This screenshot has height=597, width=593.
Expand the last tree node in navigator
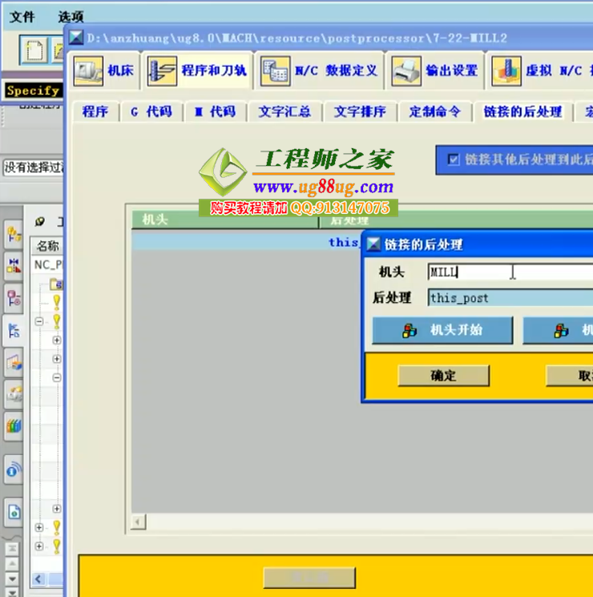pos(39,547)
